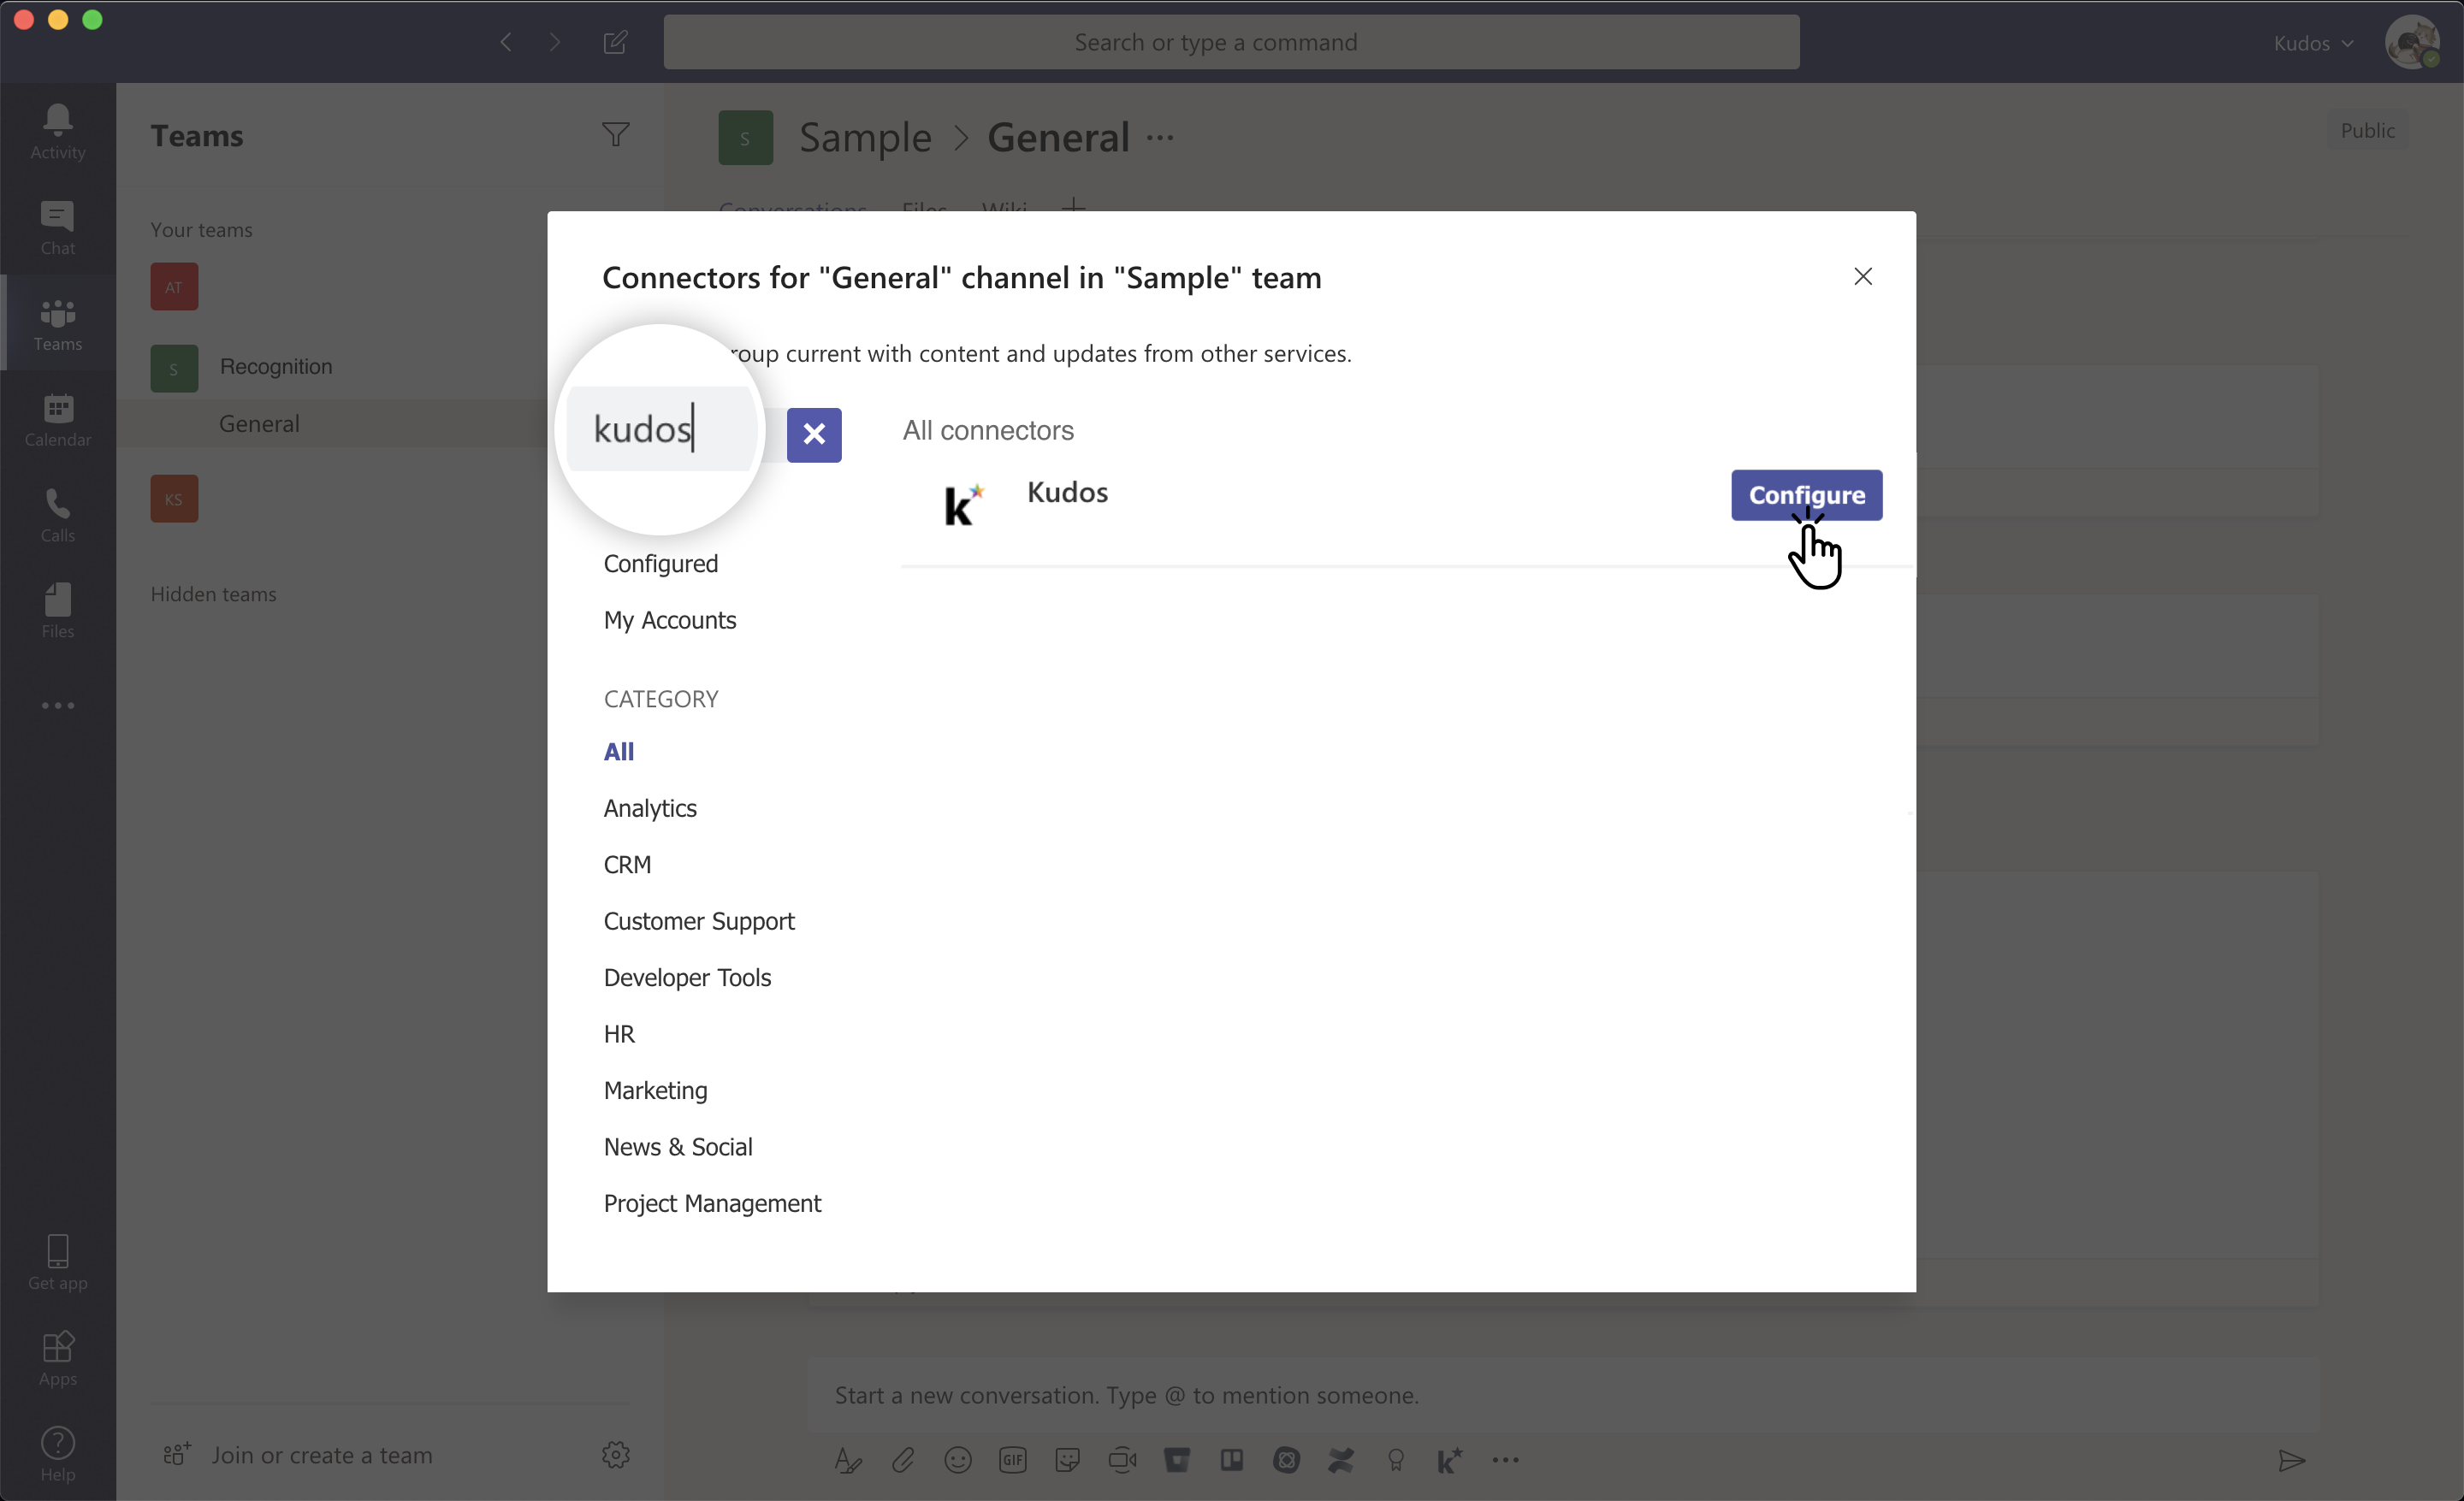Show more compose options ellipsis
Image resolution: width=2464 pixels, height=1501 pixels.
(x=1506, y=1460)
